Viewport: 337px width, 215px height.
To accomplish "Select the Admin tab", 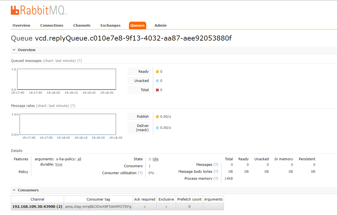I will [160, 25].
